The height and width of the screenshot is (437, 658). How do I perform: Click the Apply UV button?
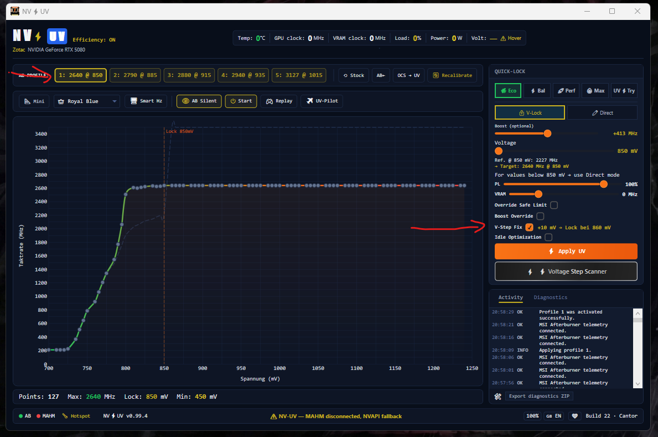click(566, 251)
